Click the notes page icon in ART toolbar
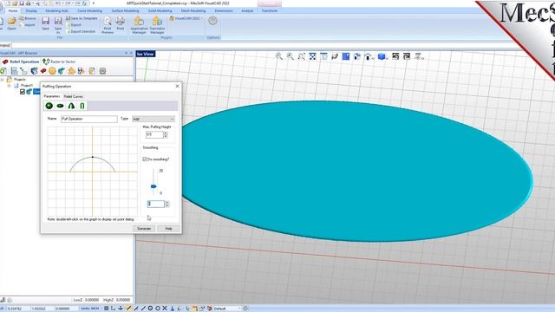 [x=92, y=71]
